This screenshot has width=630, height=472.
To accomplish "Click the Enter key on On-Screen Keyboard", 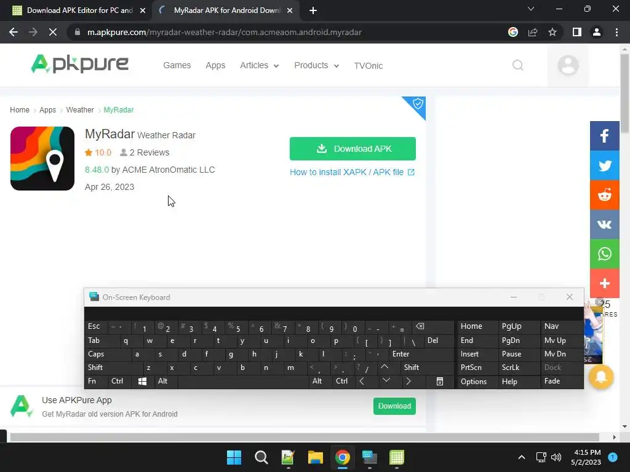I will tap(421, 354).
